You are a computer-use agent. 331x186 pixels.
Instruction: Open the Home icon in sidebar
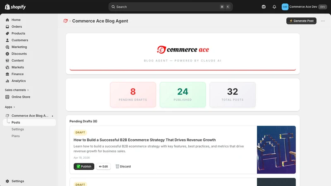7,20
